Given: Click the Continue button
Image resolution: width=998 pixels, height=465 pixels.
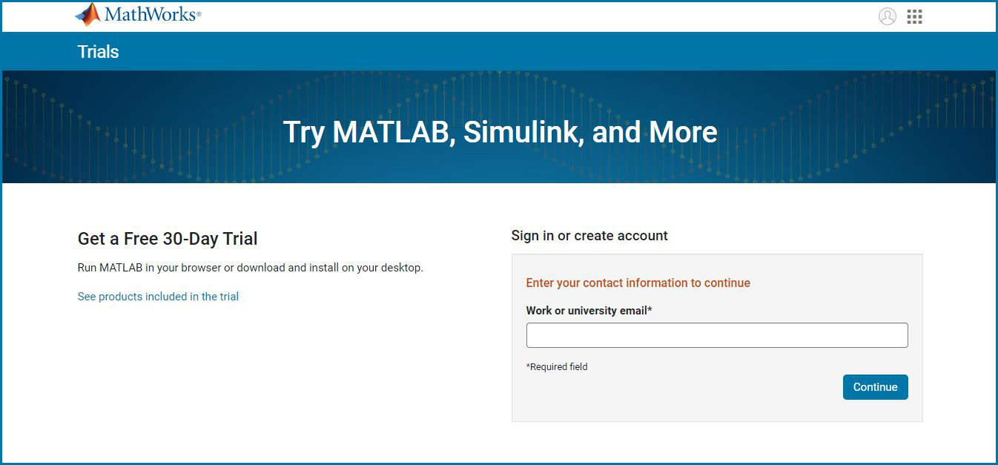Looking at the screenshot, I should tap(875, 387).
